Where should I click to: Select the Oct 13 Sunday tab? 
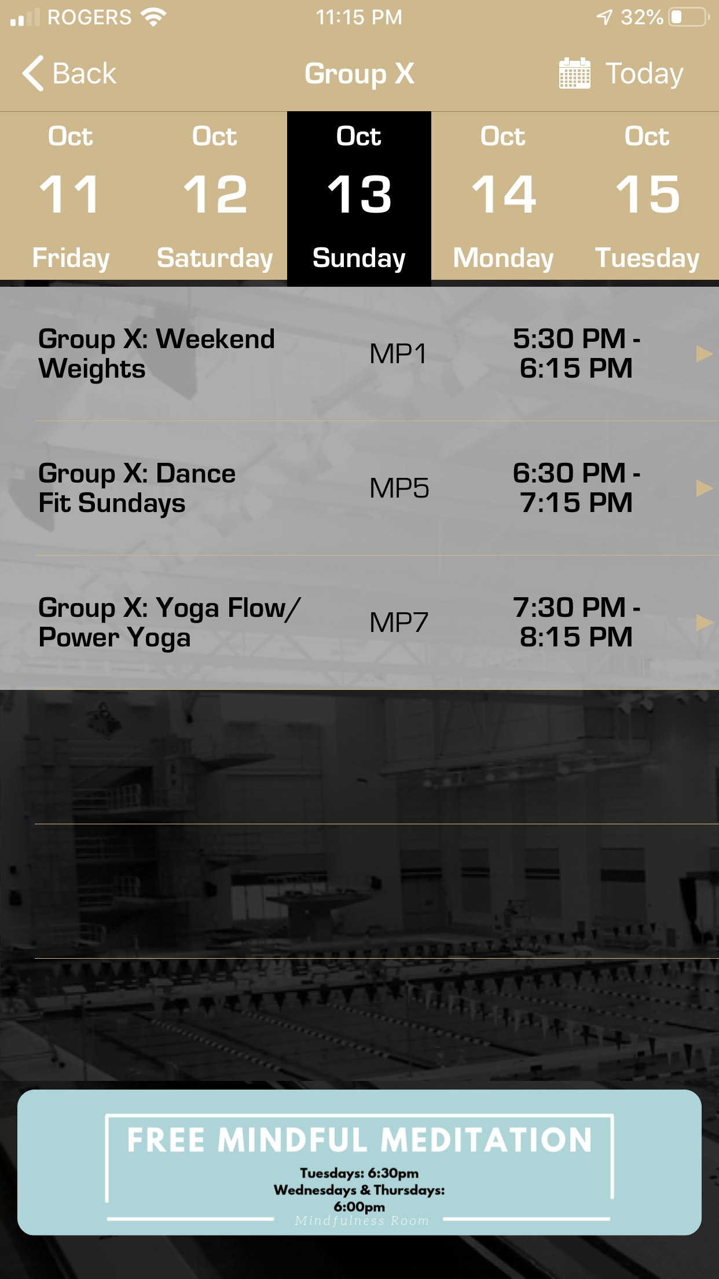[359, 197]
